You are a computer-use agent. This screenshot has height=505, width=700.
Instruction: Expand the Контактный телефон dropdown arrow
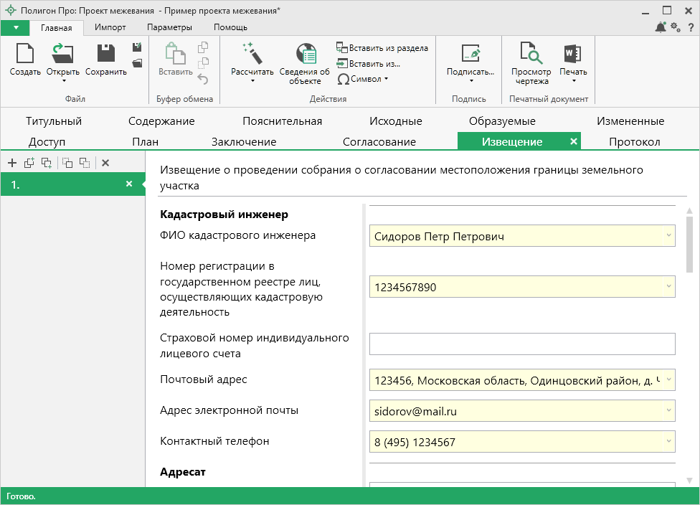pyautogui.click(x=668, y=441)
